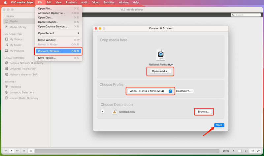Screen dimensions: 264x156
Task: Open the Audio menu
Action: coord(84,2)
